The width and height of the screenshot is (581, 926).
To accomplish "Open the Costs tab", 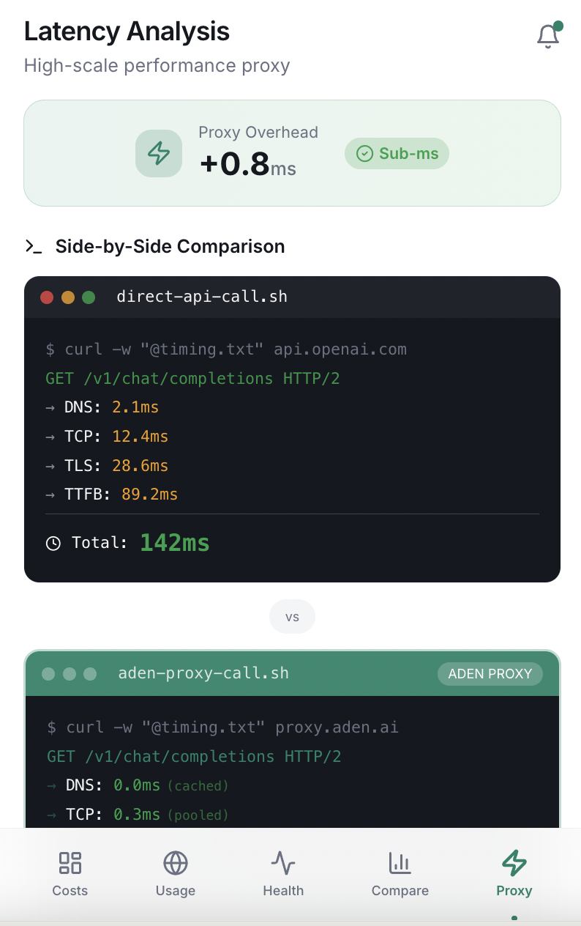I will point(70,874).
